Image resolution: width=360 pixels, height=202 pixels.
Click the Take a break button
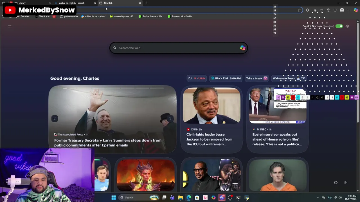(256, 78)
